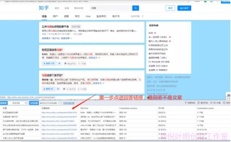
Task: Upvote the answer with 赞同 95
Action: tap(49, 89)
